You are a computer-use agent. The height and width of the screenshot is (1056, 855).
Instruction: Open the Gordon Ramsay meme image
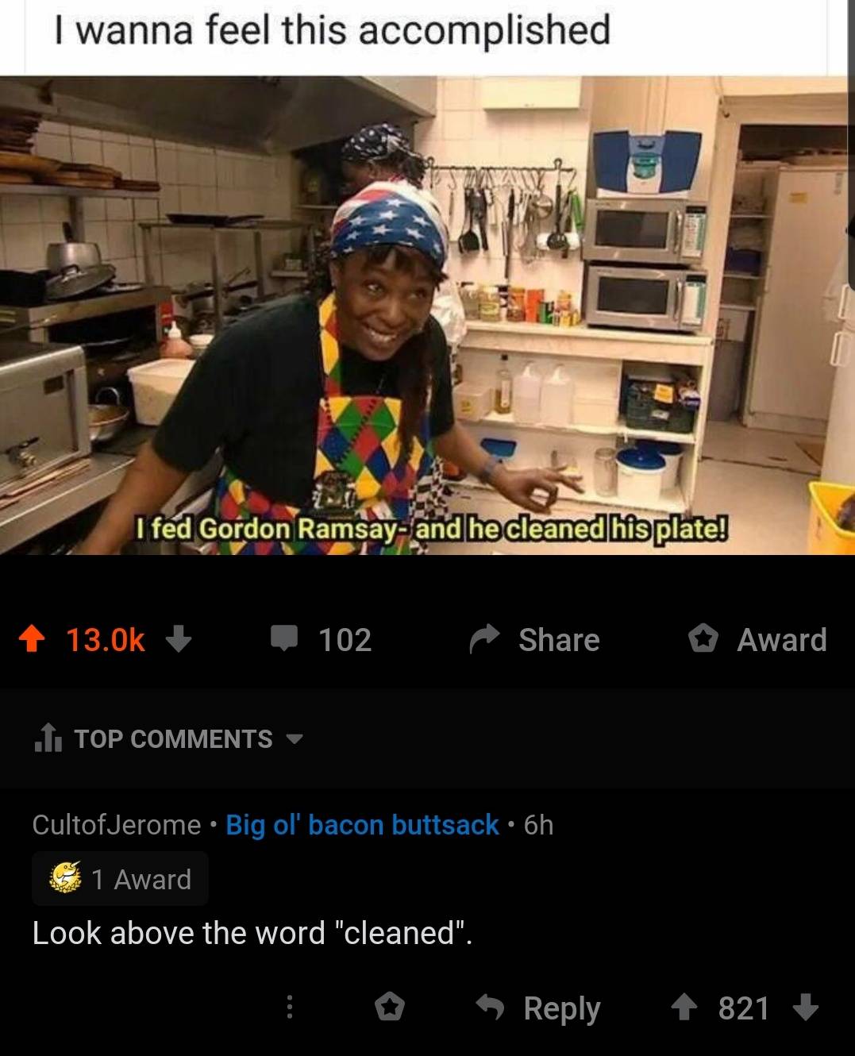427,315
